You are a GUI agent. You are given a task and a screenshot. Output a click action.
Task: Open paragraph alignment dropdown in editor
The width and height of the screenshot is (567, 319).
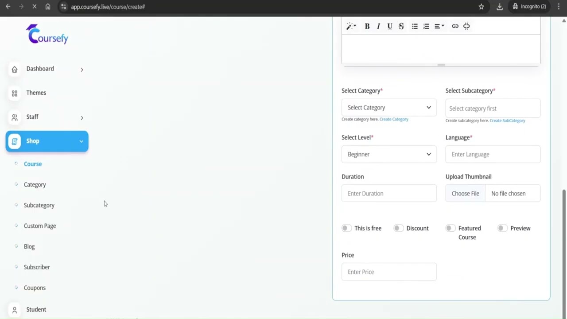pyautogui.click(x=439, y=26)
